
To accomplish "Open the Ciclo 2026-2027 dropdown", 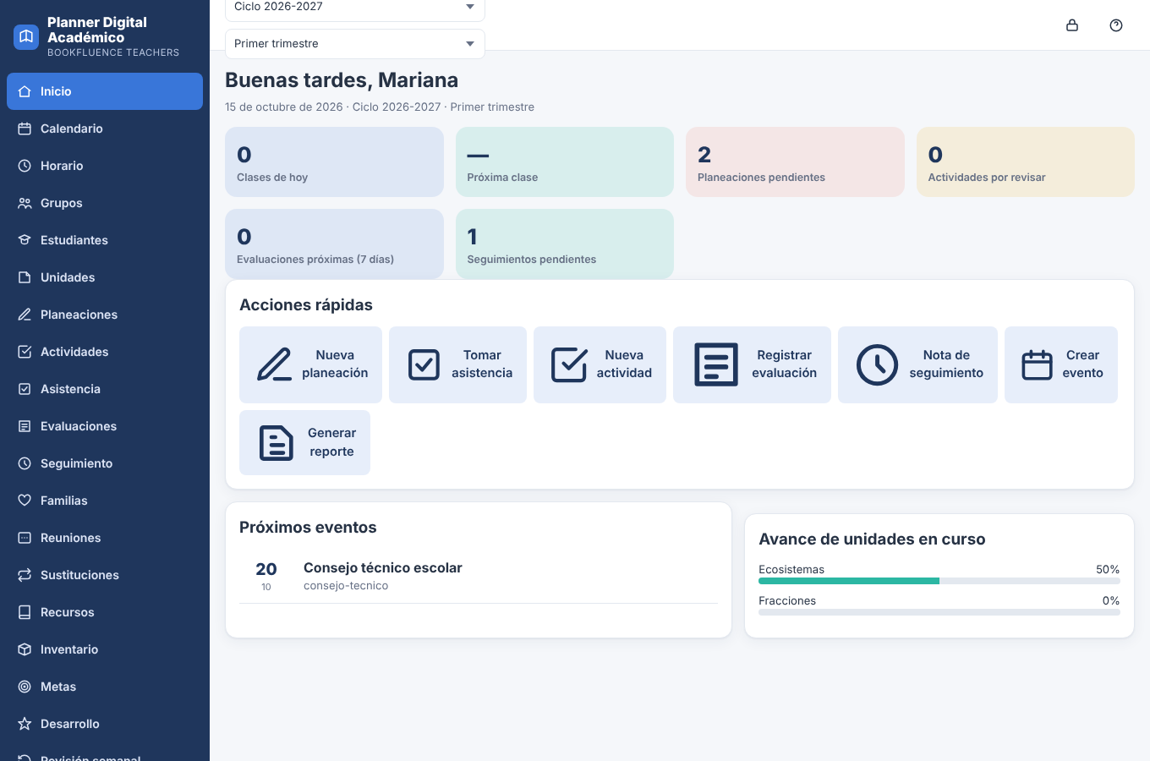I will [355, 8].
